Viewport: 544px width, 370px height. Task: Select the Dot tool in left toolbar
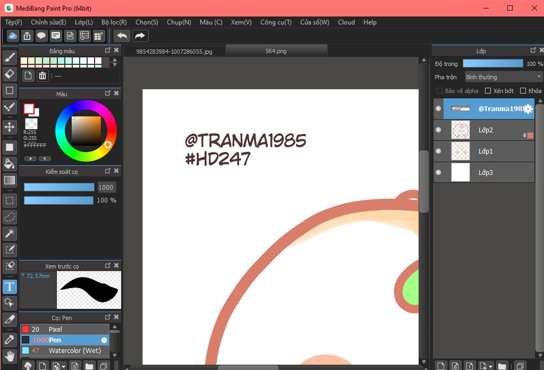10,107
